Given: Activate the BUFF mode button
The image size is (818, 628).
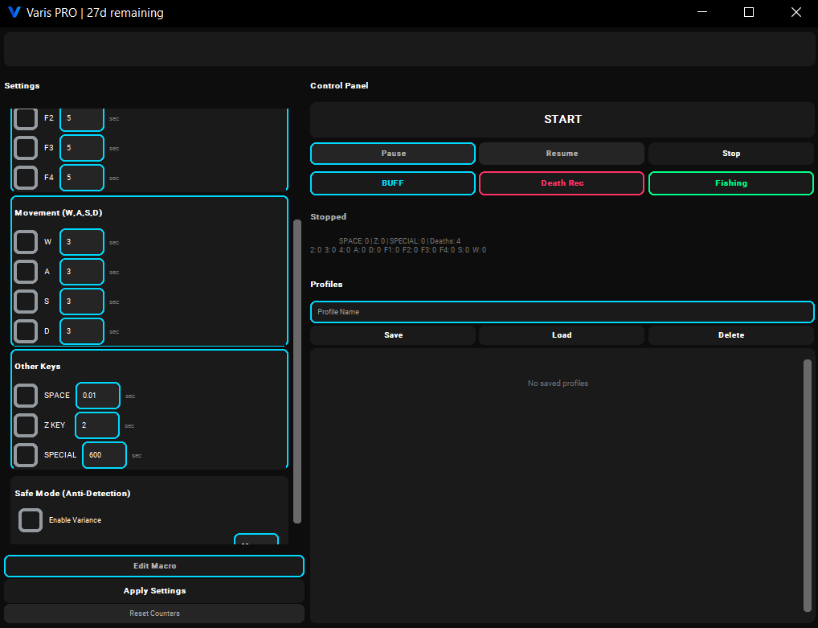Looking at the screenshot, I should tap(393, 183).
